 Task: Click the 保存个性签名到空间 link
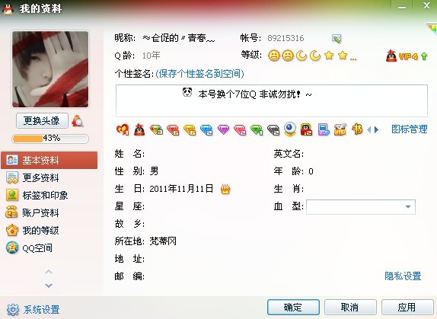[x=199, y=74]
